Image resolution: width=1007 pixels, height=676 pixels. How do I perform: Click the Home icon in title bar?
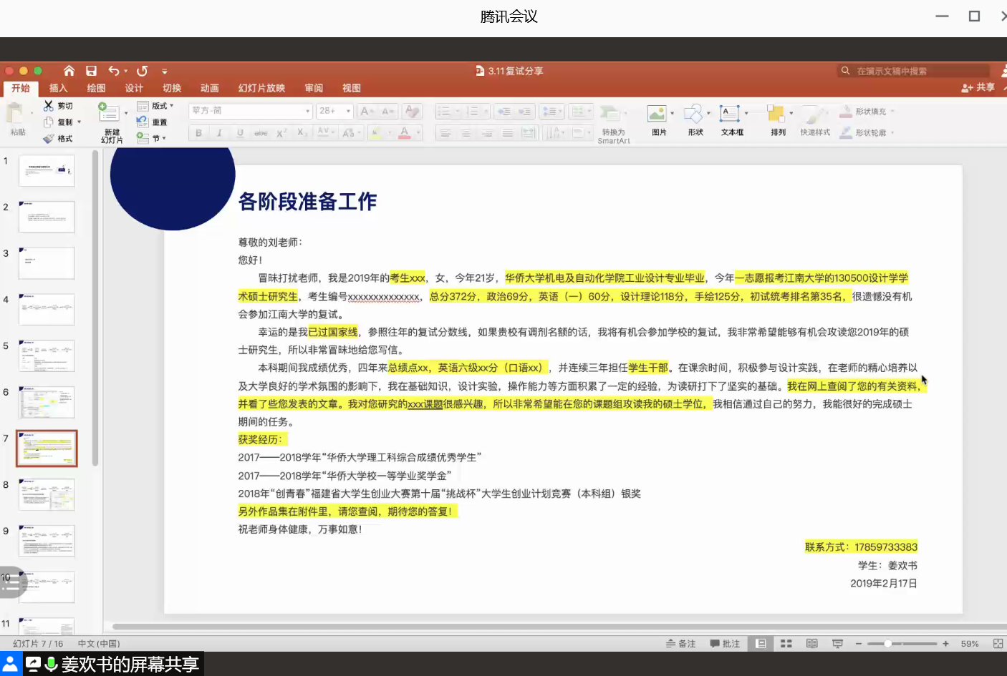click(69, 71)
